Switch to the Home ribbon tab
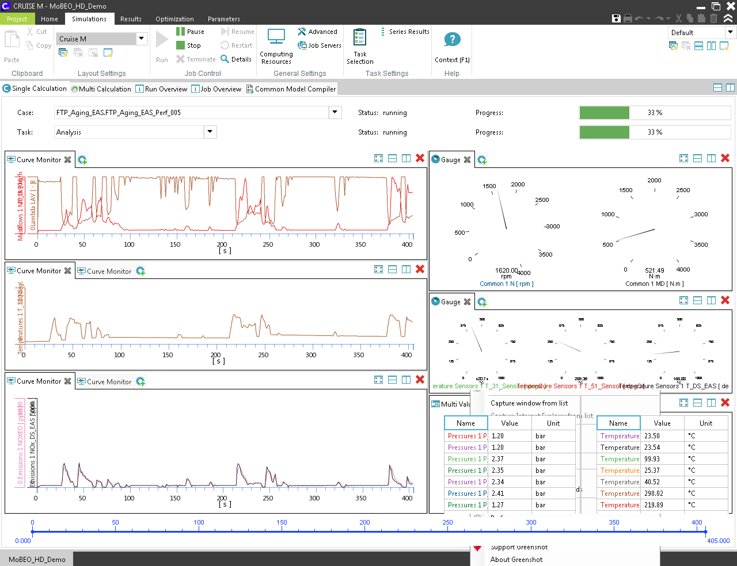The image size is (737, 566). (x=50, y=19)
